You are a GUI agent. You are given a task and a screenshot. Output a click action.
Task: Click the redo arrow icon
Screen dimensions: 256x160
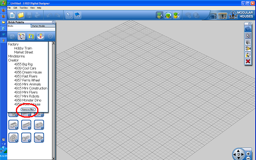click(x=58, y=15)
